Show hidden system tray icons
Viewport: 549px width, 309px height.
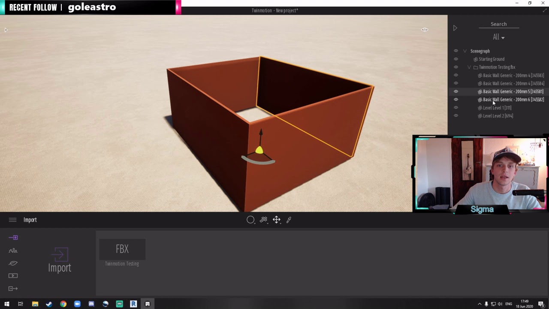point(480,304)
